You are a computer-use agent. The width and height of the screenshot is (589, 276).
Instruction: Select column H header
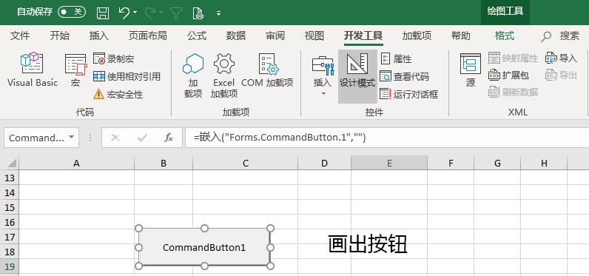(544, 163)
